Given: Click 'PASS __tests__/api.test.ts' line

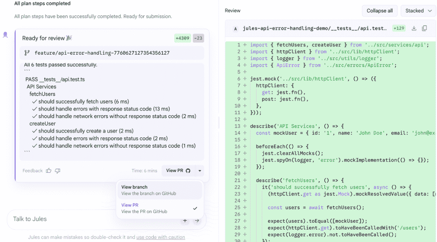Looking at the screenshot, I should coord(55,79).
